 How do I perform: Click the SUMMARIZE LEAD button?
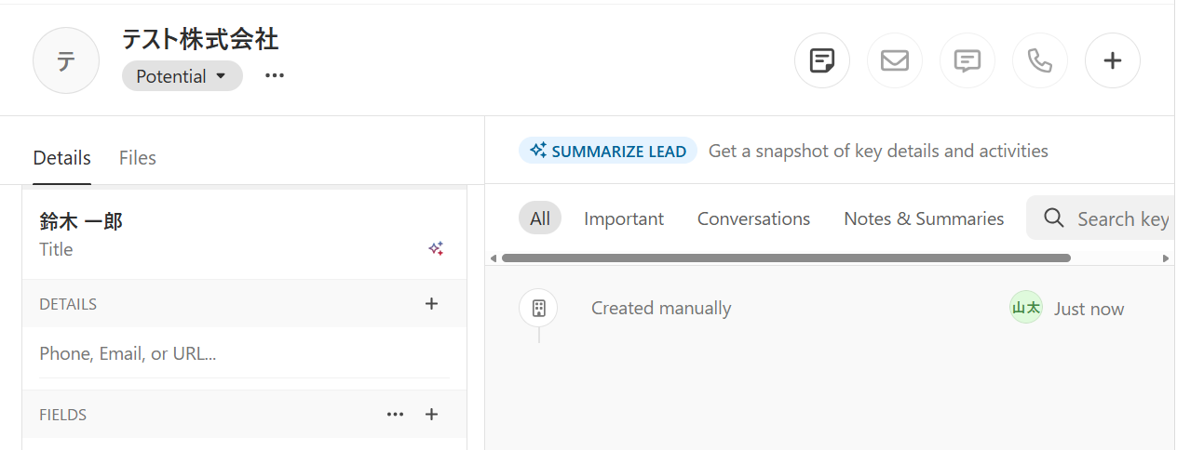608,151
